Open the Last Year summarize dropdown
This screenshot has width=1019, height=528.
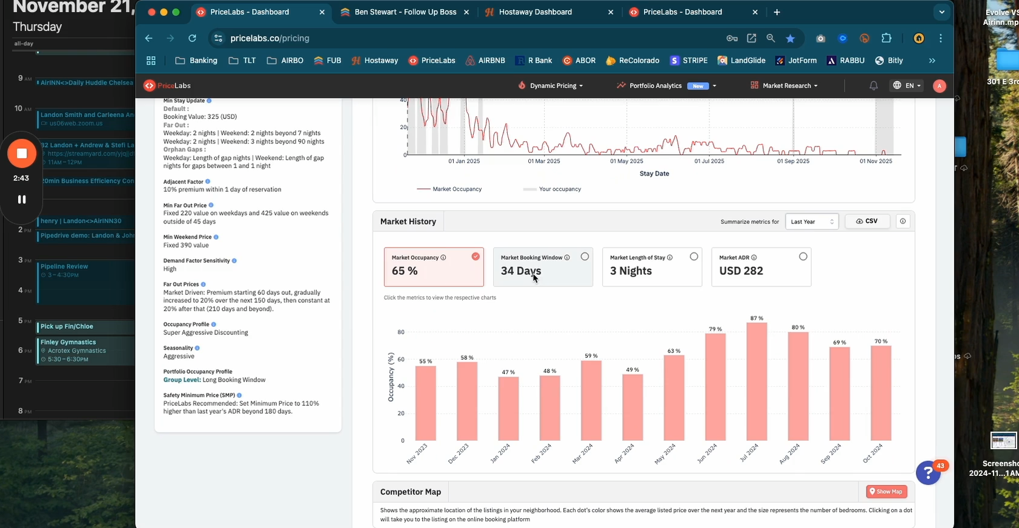click(811, 222)
